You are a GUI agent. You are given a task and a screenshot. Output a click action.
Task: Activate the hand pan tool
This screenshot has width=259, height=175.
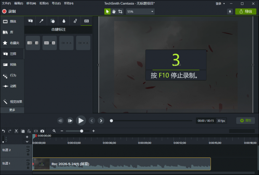coord(114,11)
